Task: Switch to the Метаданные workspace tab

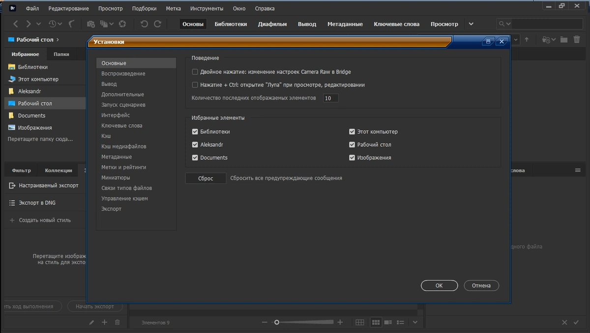Action: [345, 24]
